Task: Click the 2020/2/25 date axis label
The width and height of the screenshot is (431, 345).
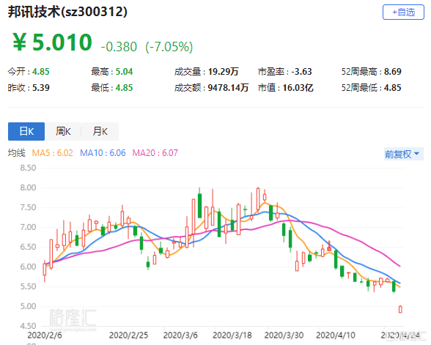Action: point(128,335)
